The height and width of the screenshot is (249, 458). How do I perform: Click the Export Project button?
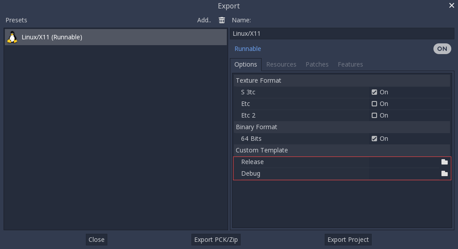(x=348, y=240)
